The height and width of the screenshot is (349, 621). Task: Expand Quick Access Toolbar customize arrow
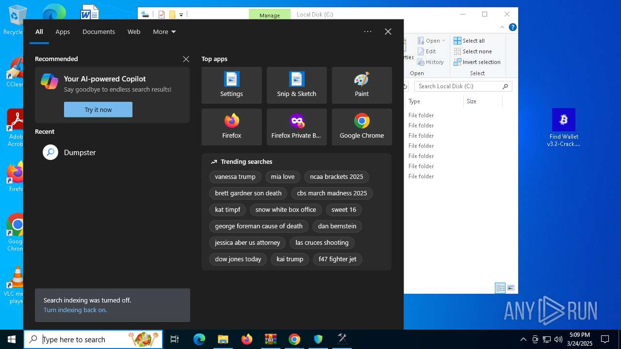(181, 15)
